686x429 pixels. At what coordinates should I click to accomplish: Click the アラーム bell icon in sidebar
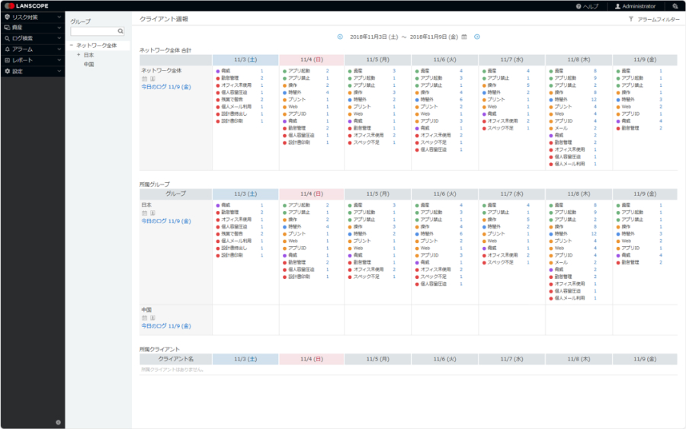pos(7,50)
